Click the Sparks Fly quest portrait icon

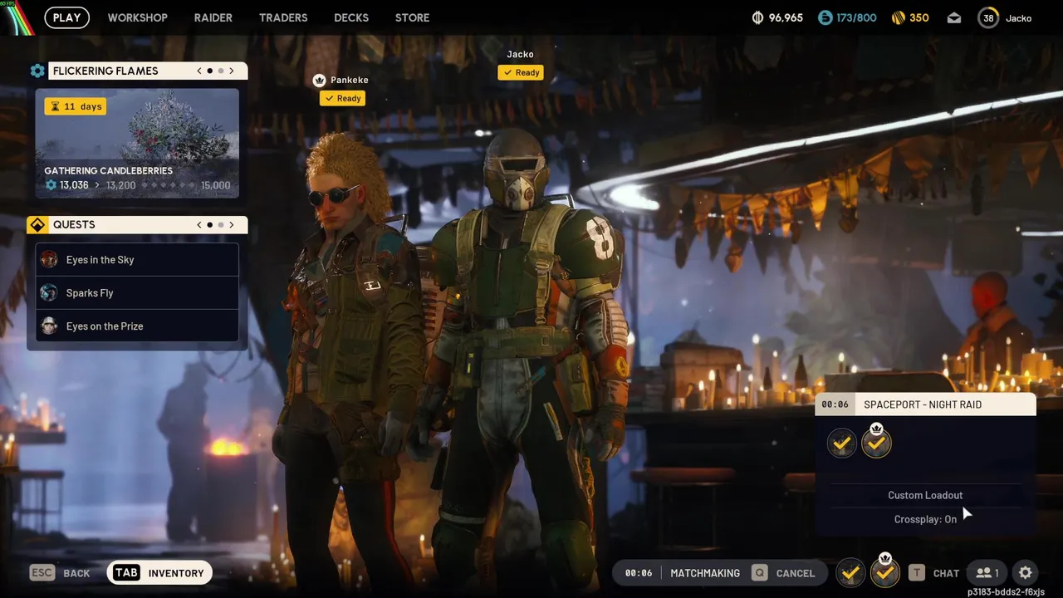(x=49, y=293)
